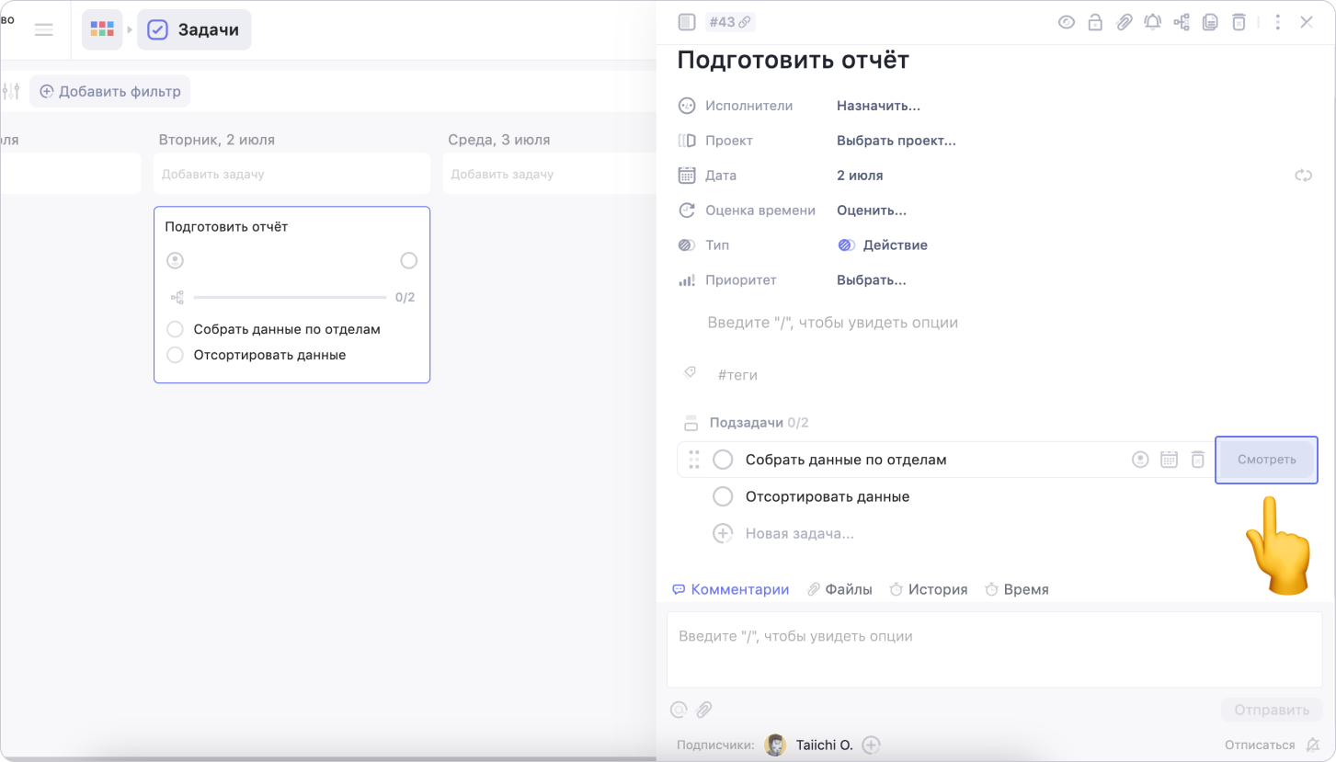Switch to the Файлы tab

[x=839, y=589]
